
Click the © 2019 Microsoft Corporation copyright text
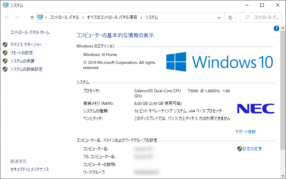pos(119,65)
